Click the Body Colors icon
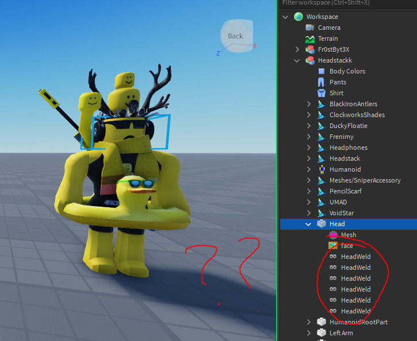Screen dimensions: 417x341 tap(322, 71)
